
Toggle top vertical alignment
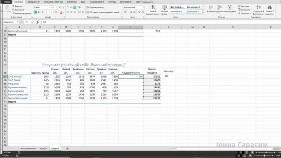pos(68,7)
